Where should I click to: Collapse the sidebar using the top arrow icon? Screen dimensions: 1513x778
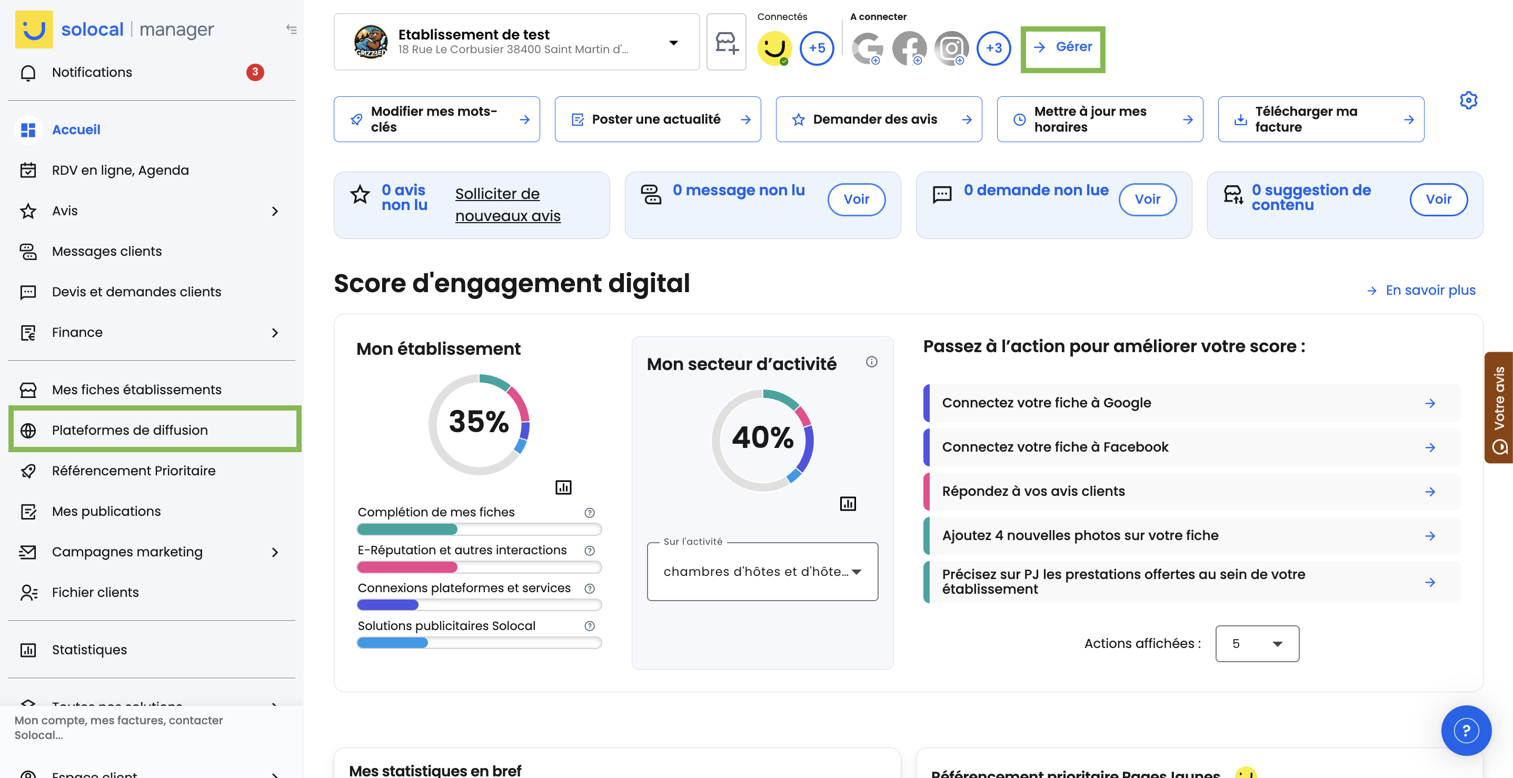[x=291, y=29]
